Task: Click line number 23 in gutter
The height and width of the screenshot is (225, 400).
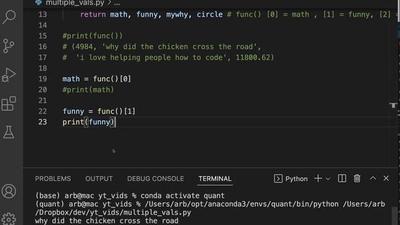Action: 42,122
